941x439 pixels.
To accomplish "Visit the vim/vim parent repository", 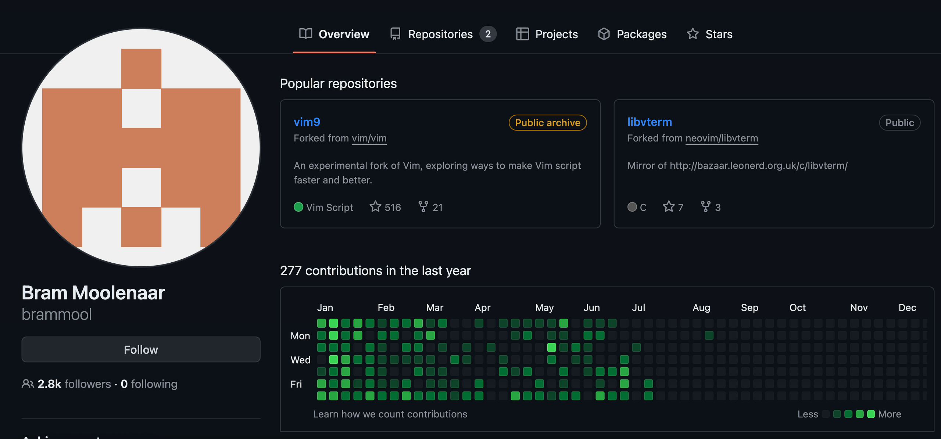I will [369, 138].
